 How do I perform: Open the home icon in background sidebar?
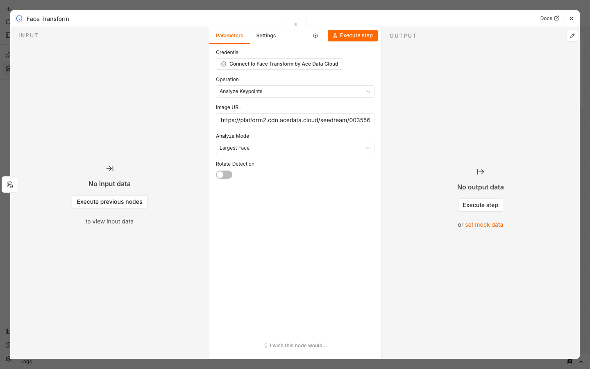click(8, 68)
